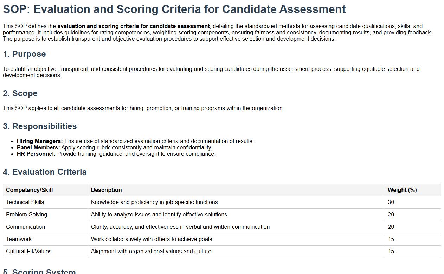Select the "Technical Skills" table cell
The height and width of the screenshot is (274, 444).
click(25, 202)
